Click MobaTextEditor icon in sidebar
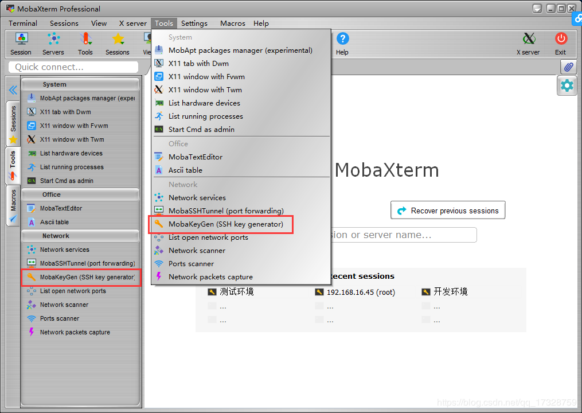 [x=32, y=208]
